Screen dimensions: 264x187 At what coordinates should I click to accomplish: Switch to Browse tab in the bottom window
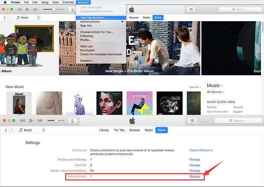coord(135,130)
